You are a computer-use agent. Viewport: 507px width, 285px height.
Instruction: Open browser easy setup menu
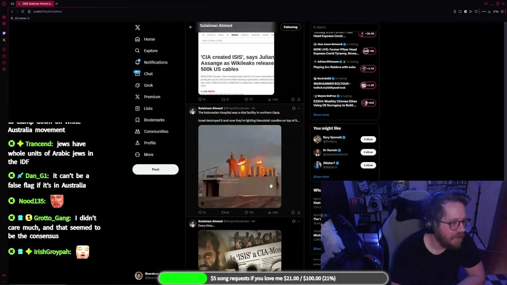tap(503, 11)
